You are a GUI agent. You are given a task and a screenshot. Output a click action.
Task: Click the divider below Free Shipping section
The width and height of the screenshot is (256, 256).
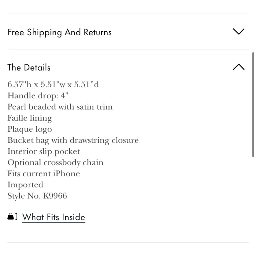click(128, 49)
